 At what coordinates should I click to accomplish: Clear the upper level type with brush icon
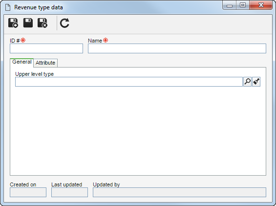(256, 82)
